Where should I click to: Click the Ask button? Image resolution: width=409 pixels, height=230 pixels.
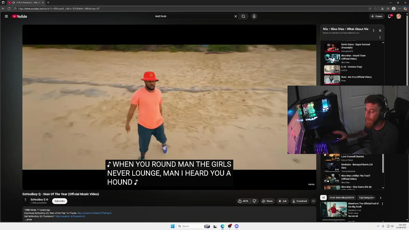pyautogui.click(x=282, y=201)
